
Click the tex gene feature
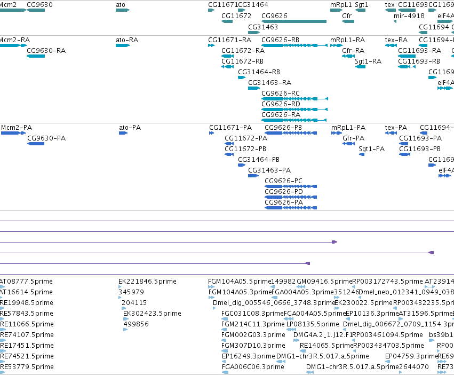tap(391, 10)
